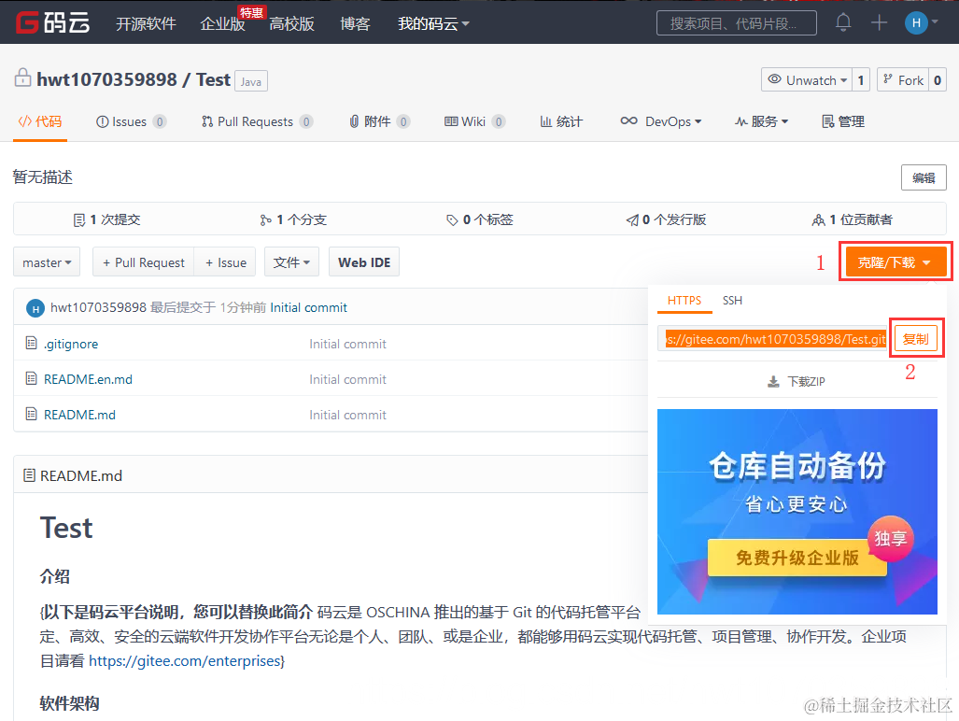Viewport: 959px width, 721px height.
Task: Click the README.en.md row Initial commit message
Action: [347, 379]
